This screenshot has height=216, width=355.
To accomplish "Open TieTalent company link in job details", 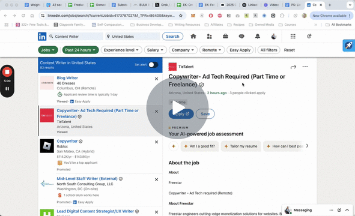I will click(x=186, y=67).
